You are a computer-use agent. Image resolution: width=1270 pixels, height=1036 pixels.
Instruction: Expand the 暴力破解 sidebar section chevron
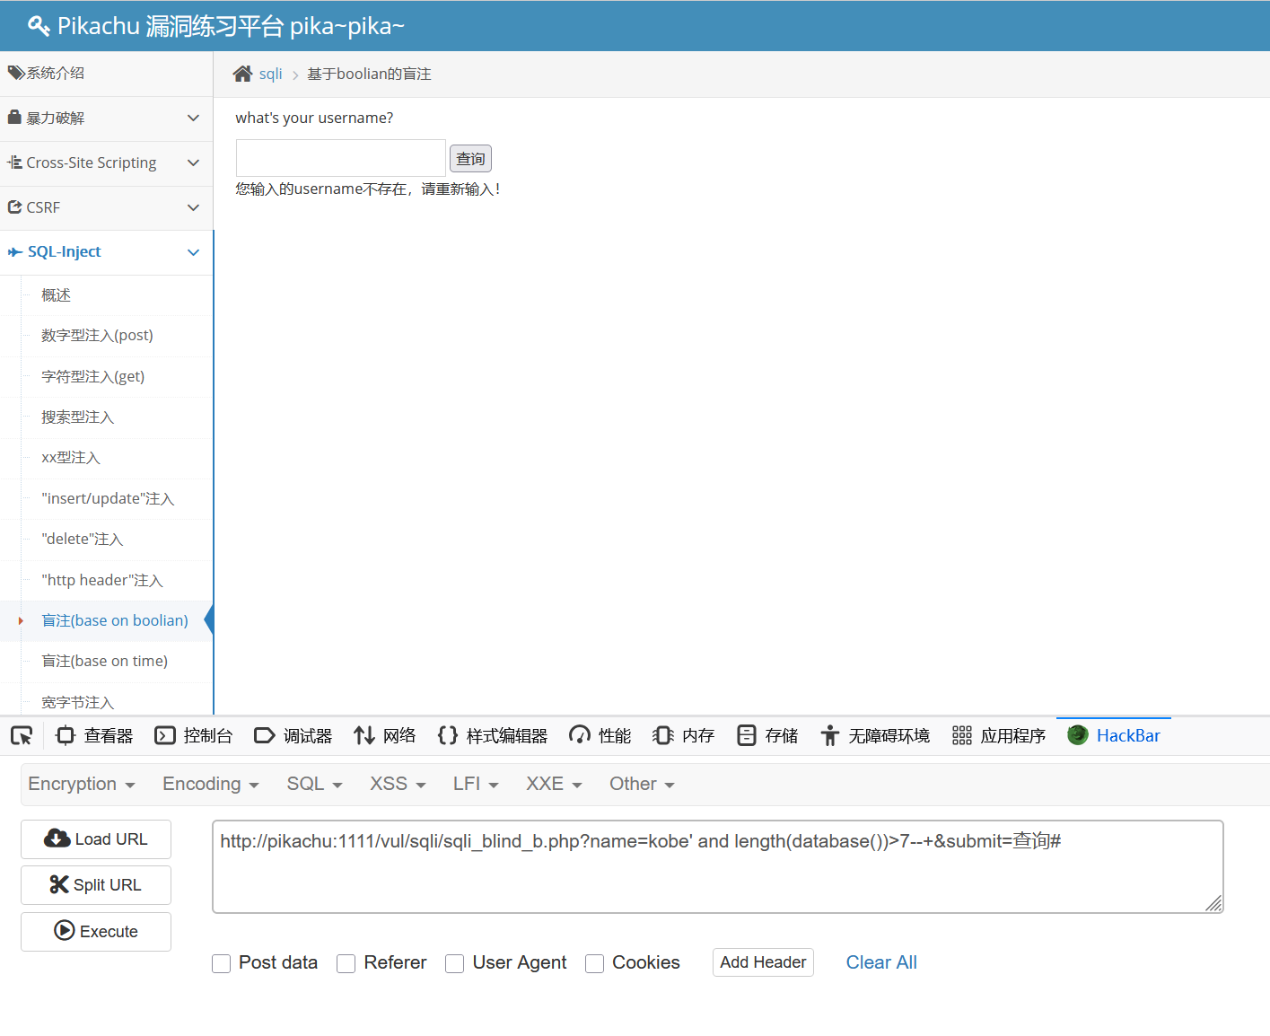point(193,118)
